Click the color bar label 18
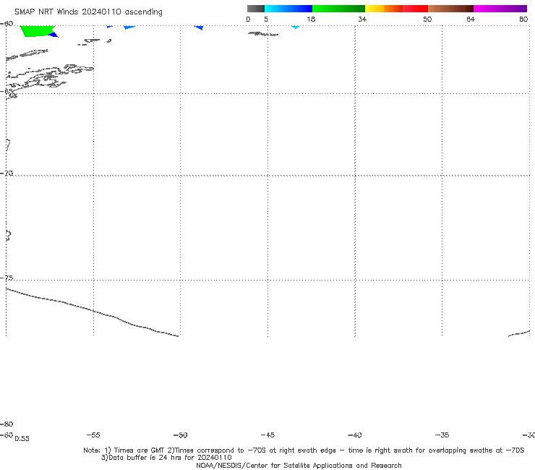Image resolution: width=535 pixels, height=470 pixels. [x=311, y=19]
